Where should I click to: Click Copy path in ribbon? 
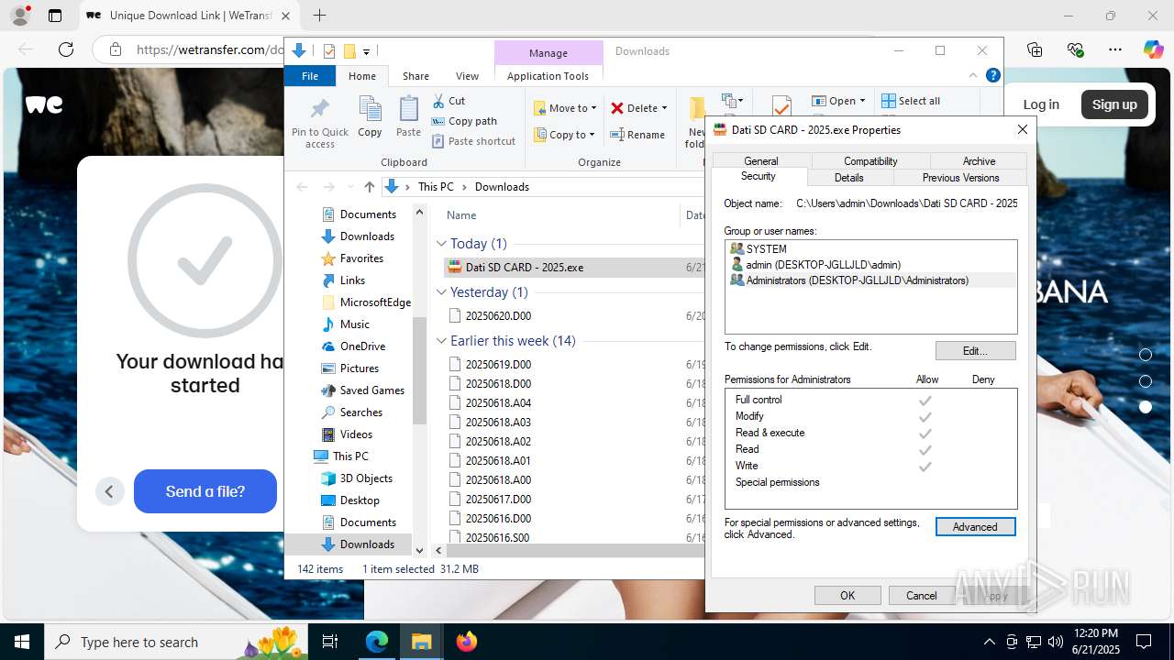[464, 121]
